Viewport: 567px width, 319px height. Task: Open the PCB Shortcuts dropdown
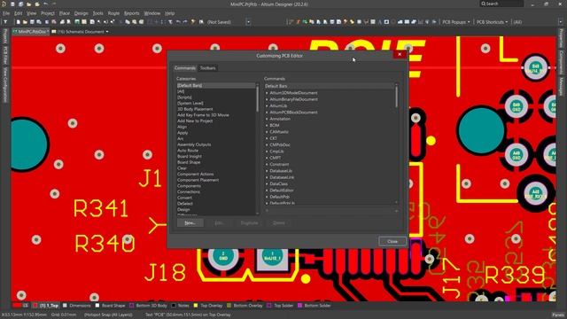pos(492,22)
